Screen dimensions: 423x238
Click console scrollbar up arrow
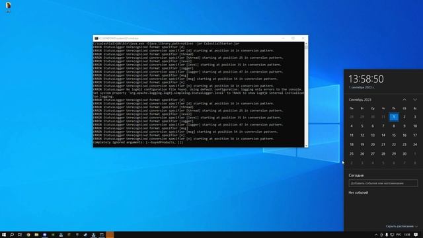tap(306, 44)
